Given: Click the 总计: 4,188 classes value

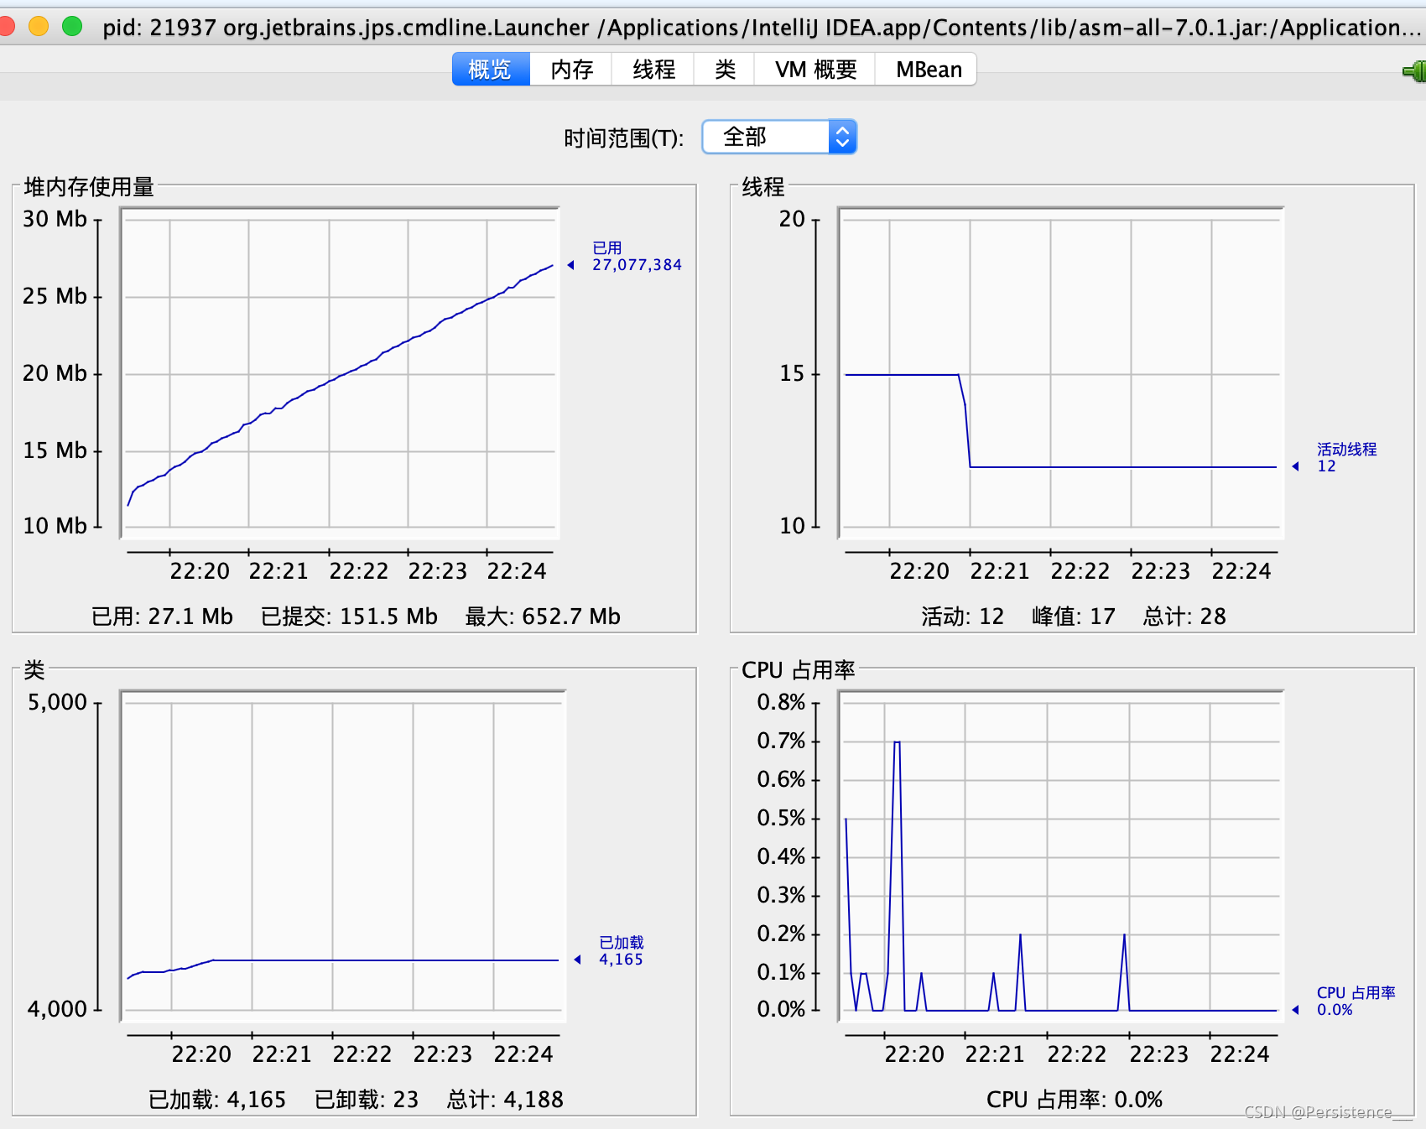Looking at the screenshot, I should [x=505, y=1100].
